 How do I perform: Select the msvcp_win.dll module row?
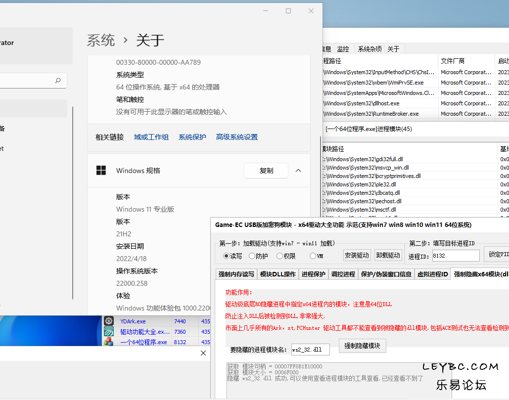coord(416,168)
